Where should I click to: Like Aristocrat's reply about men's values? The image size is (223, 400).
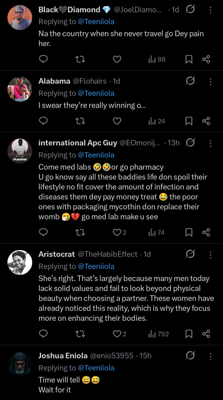[x=117, y=334]
